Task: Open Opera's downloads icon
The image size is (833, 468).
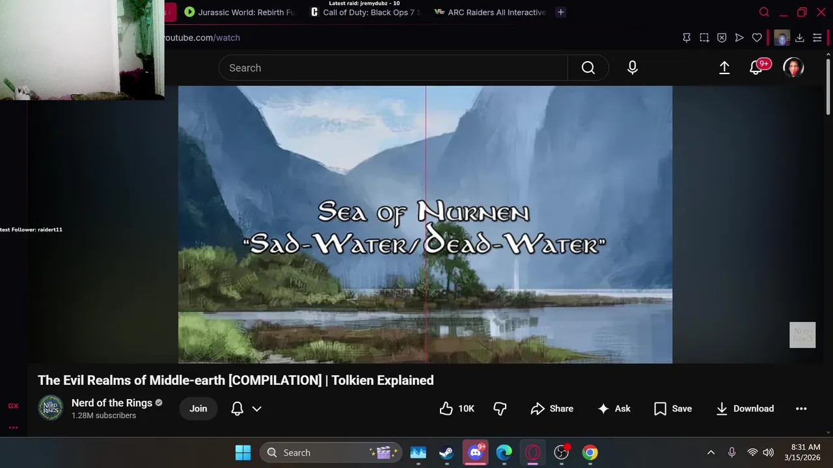Action: pos(800,38)
